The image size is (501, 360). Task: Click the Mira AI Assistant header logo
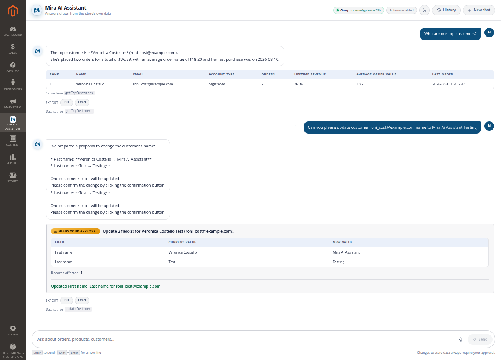[36, 10]
